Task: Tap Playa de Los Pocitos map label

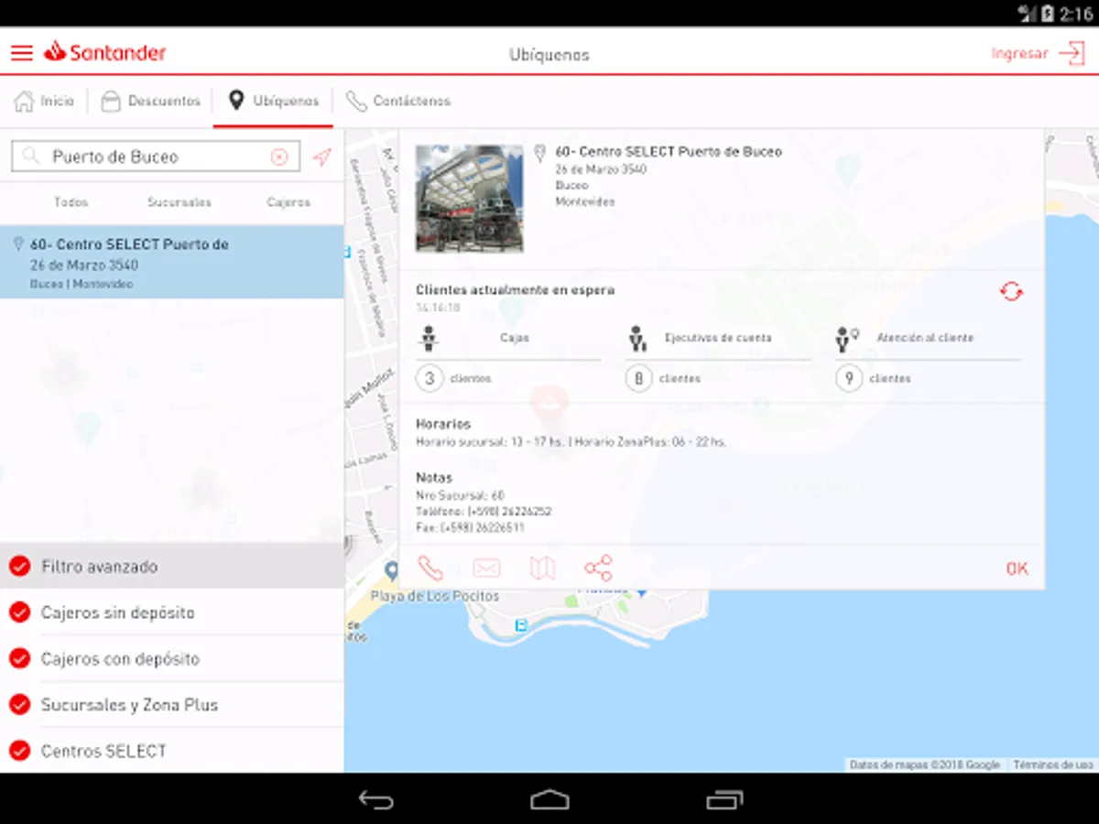Action: click(x=435, y=596)
